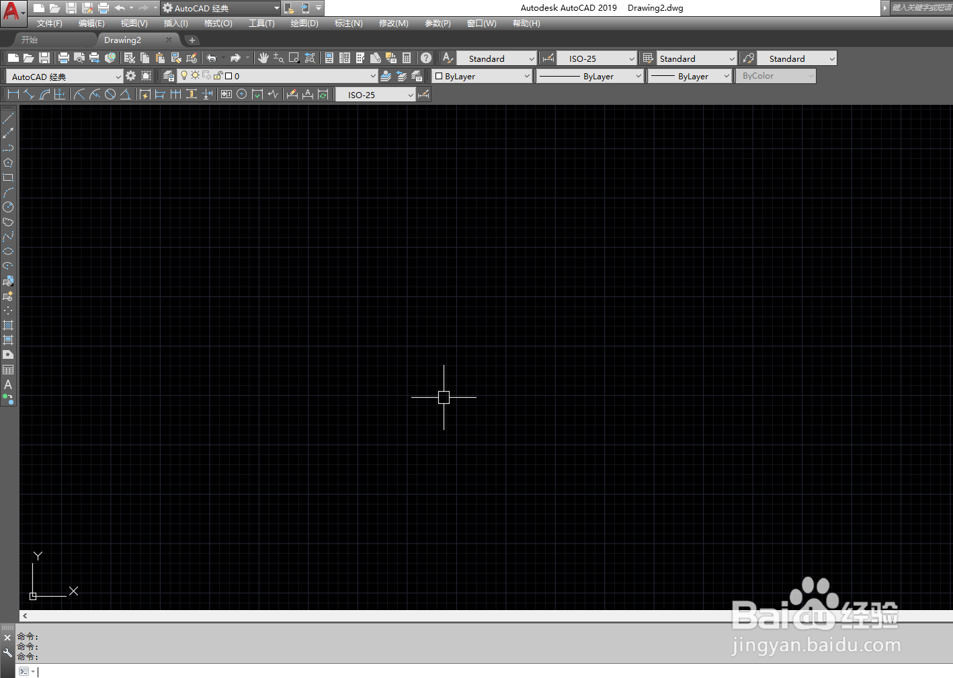Close the Drawing2 tab

pos(169,40)
